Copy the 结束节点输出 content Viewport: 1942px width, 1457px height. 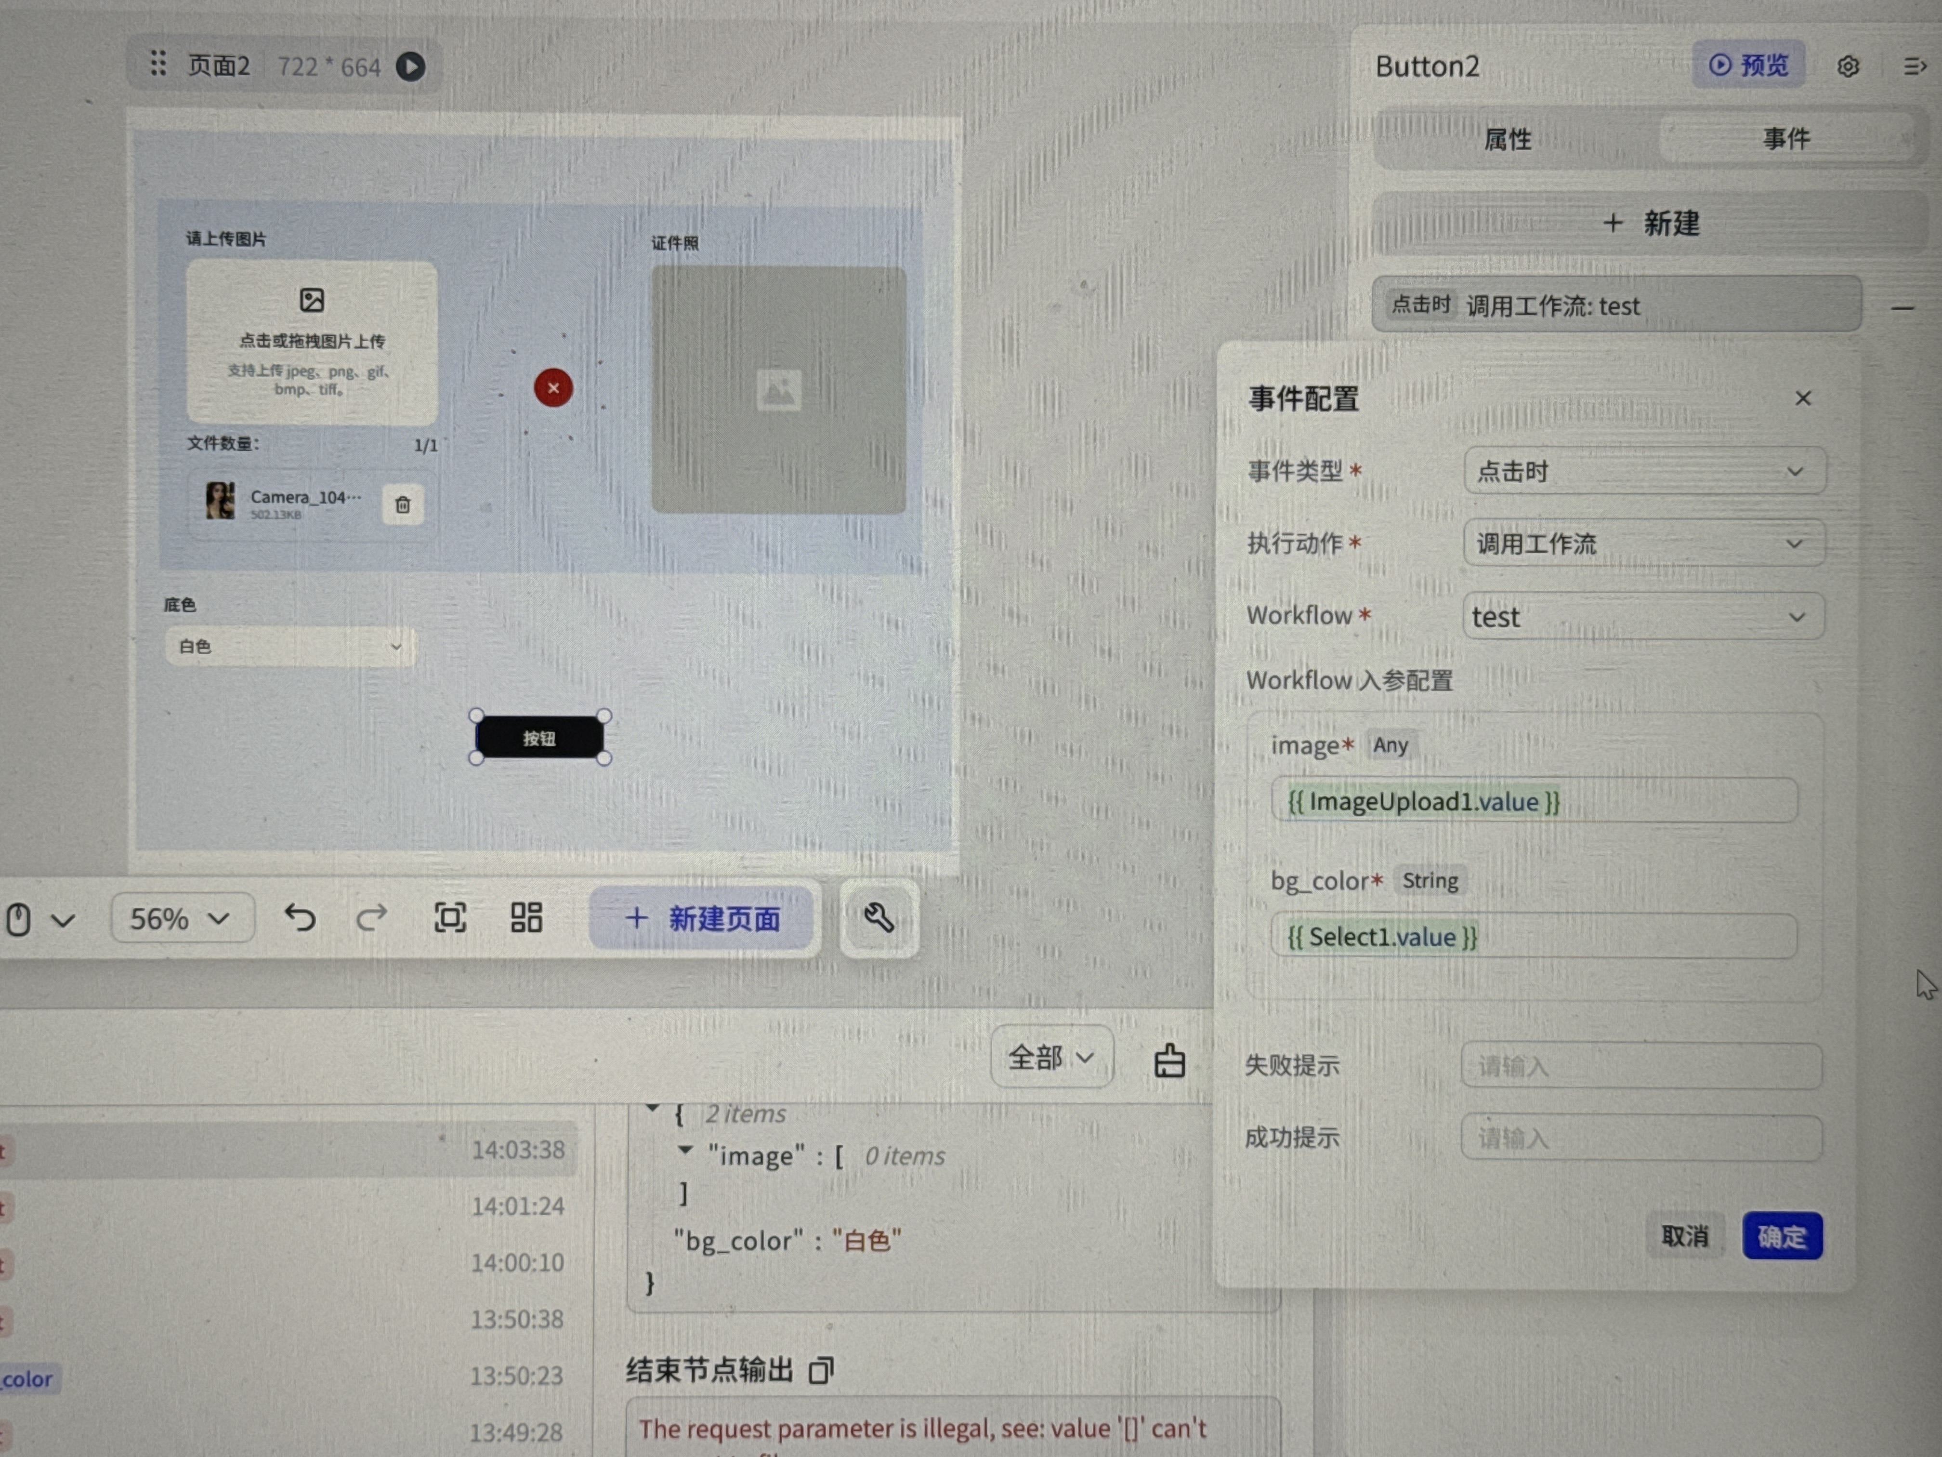[x=822, y=1370]
